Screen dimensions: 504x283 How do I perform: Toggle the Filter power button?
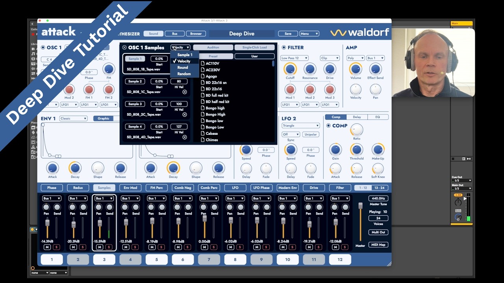[284, 48]
